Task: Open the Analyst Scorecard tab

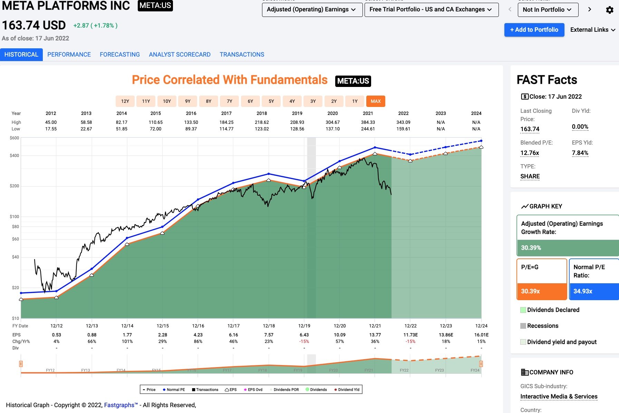Action: pyautogui.click(x=180, y=55)
